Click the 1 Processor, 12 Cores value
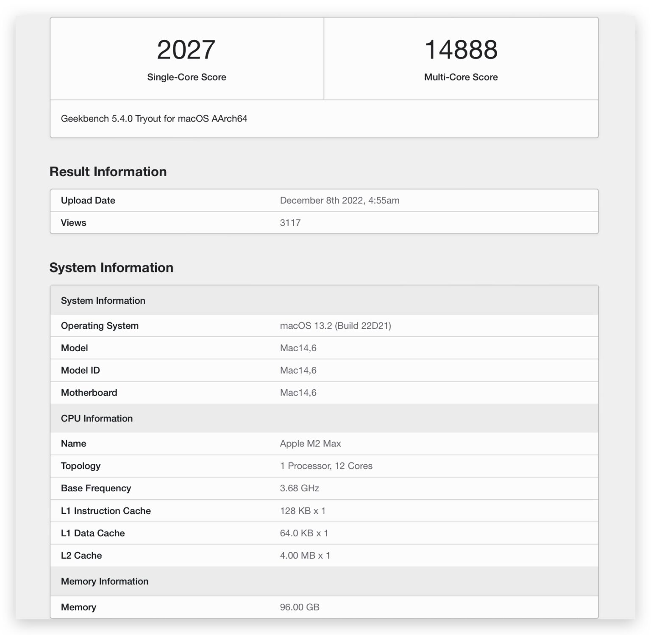651x635 pixels. [x=326, y=466]
